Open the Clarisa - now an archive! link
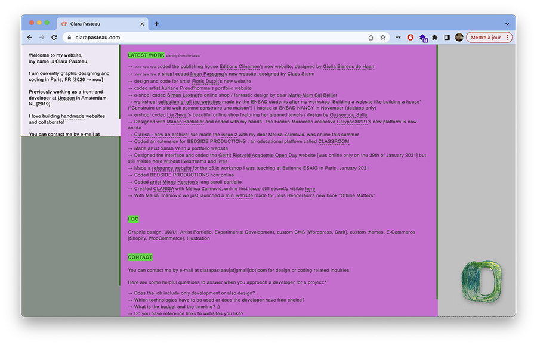The image size is (537, 345). [x=162, y=135]
